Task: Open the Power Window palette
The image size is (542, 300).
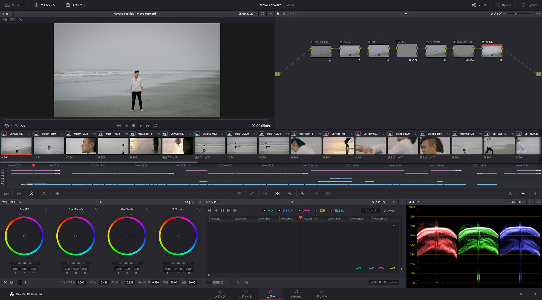Action: click(x=265, y=193)
